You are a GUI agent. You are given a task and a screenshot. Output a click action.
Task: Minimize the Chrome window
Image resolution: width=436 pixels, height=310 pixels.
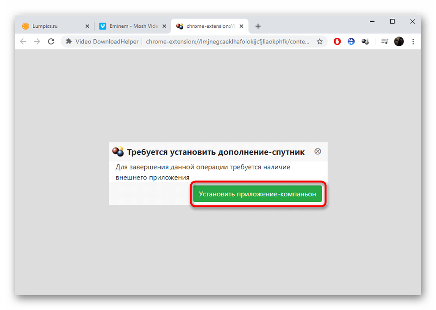coord(372,21)
